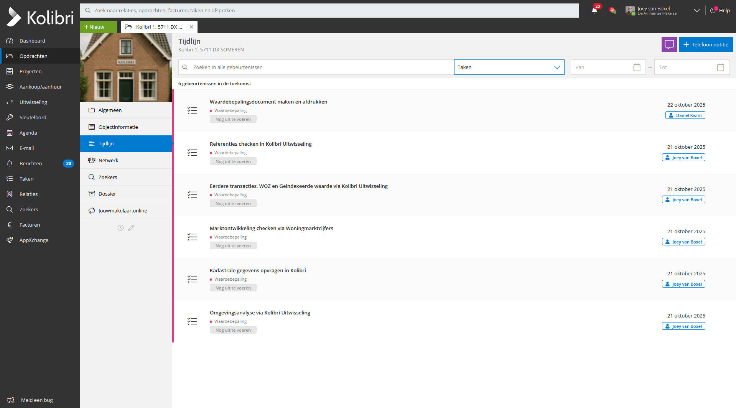The image size is (736, 408).
Task: Switch to the Objectinformatie tab
Action: (118, 127)
